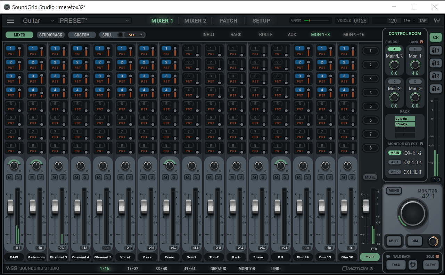The width and height of the screenshot is (445, 275).
Task: Click the BPM tempo value field
Action: tap(392, 21)
